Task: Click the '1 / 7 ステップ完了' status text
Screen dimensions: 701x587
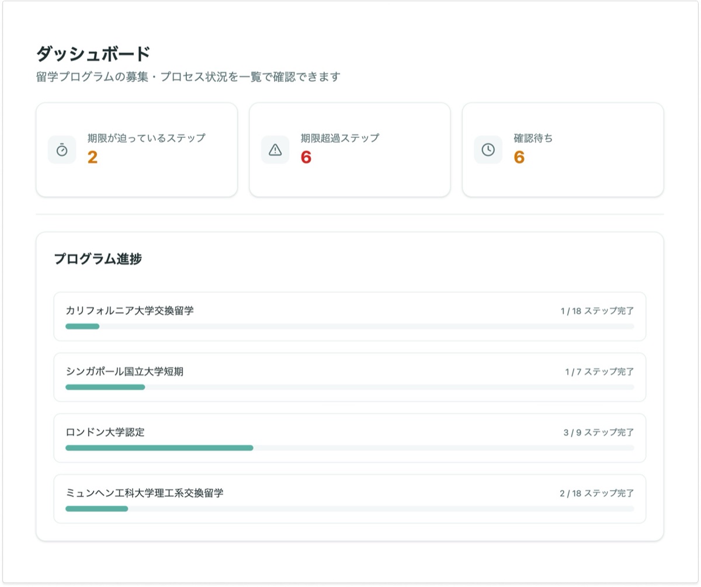Action: click(x=599, y=371)
